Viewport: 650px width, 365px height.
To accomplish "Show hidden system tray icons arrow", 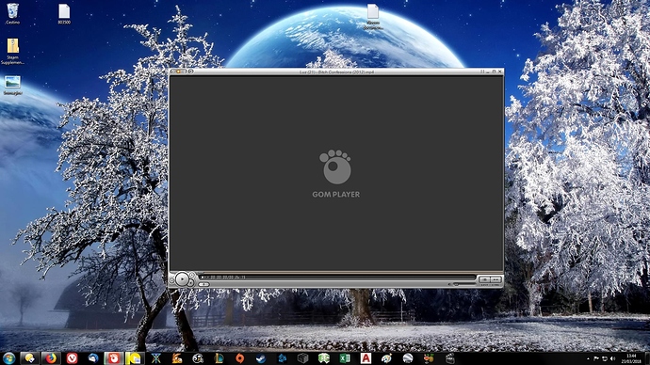I will click(588, 358).
